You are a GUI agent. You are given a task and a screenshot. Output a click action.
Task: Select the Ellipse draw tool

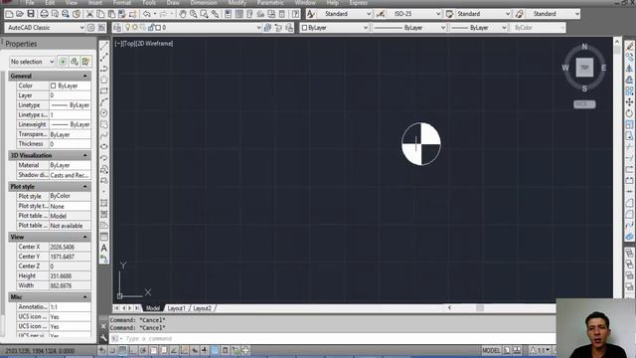(x=103, y=146)
